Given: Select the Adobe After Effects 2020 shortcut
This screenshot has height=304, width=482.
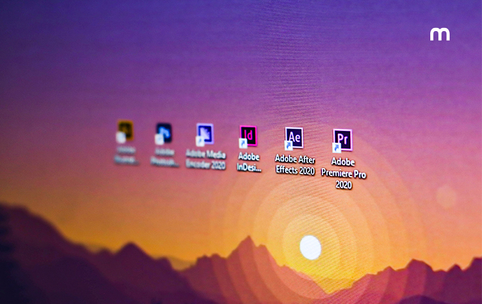Looking at the screenshot, I should [x=294, y=139].
